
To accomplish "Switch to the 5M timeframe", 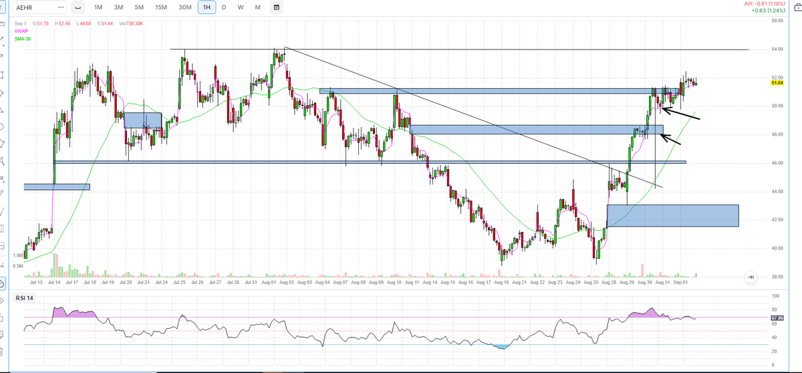I will pyautogui.click(x=139, y=7).
